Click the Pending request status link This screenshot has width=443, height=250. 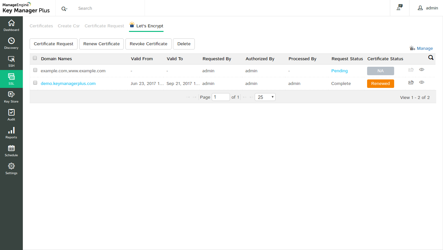339,71
